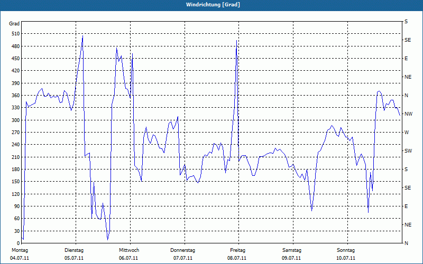
Task: Click the SE compass label between 120 and 150
Action: pyautogui.click(x=408, y=188)
